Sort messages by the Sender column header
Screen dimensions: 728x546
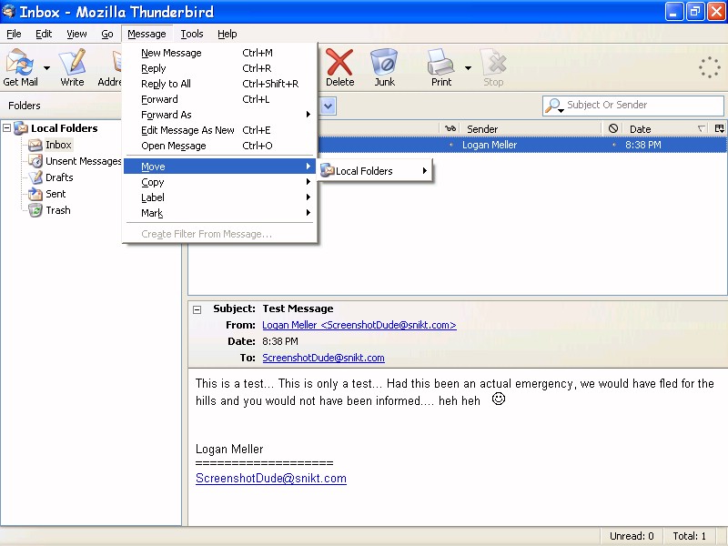point(532,129)
